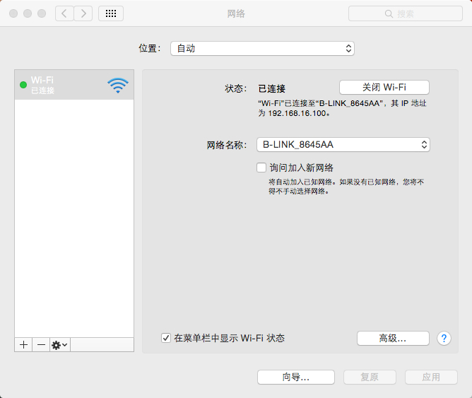Turn off Wi-Fi with 关闭 Wi-Fi button
472x398 pixels.
pyautogui.click(x=384, y=88)
